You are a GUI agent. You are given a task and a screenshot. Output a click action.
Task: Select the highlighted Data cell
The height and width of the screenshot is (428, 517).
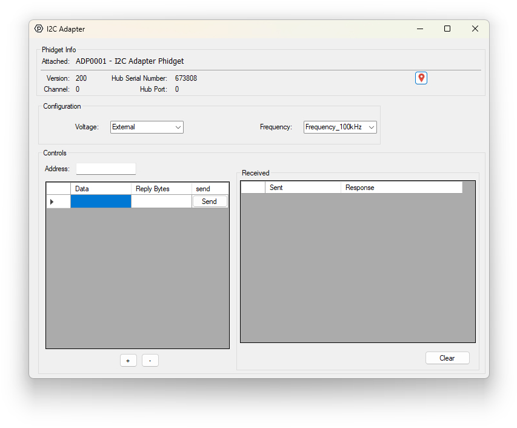pos(101,202)
